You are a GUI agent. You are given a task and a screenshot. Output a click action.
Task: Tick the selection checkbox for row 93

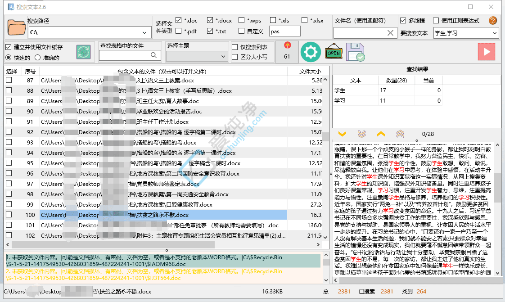click(9, 142)
